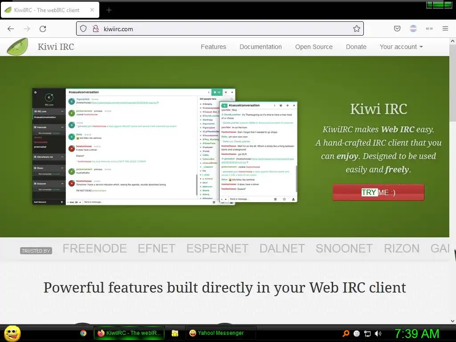Click the TRUSTED BY badge
Image resolution: width=456 pixels, height=342 pixels.
[36, 251]
